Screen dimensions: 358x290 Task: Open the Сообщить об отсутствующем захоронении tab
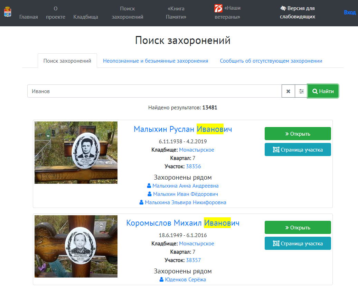[271, 61]
